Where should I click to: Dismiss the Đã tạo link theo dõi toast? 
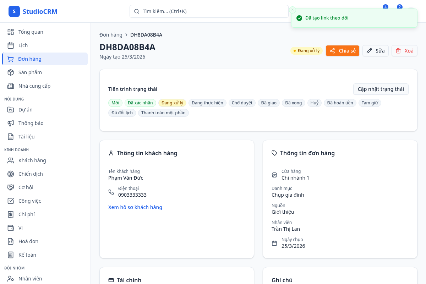(x=293, y=10)
